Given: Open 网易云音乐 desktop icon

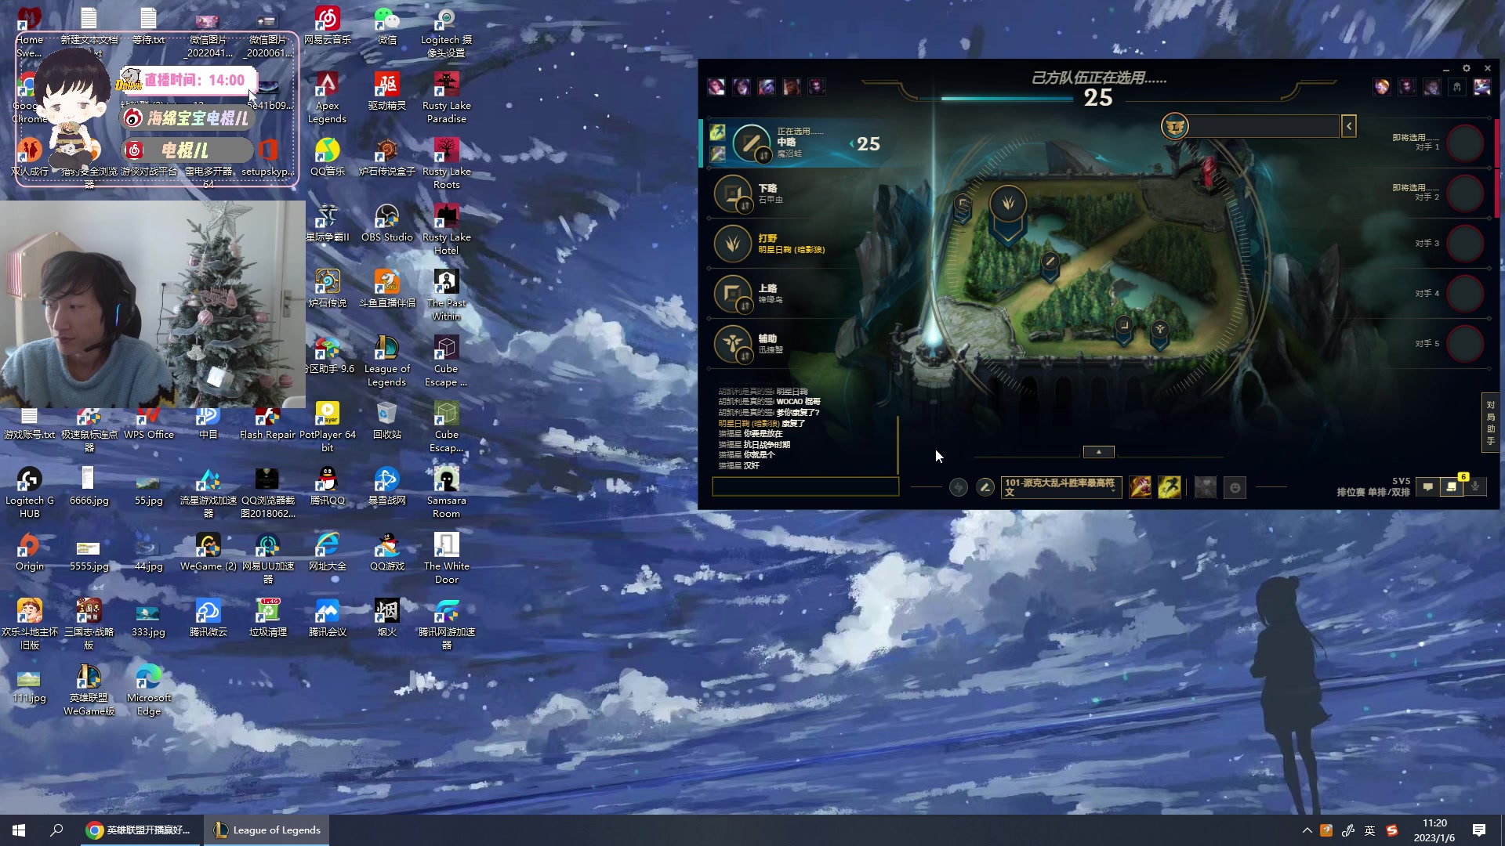Looking at the screenshot, I should click(x=327, y=26).
